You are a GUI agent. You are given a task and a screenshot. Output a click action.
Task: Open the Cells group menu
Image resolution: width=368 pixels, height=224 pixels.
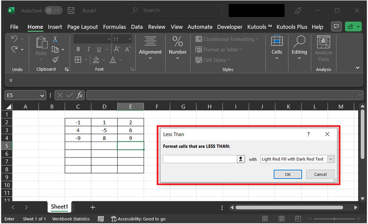277,48
